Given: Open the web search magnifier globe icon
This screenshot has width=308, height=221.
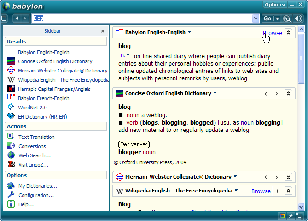Looking at the screenshot, I should [287, 18].
